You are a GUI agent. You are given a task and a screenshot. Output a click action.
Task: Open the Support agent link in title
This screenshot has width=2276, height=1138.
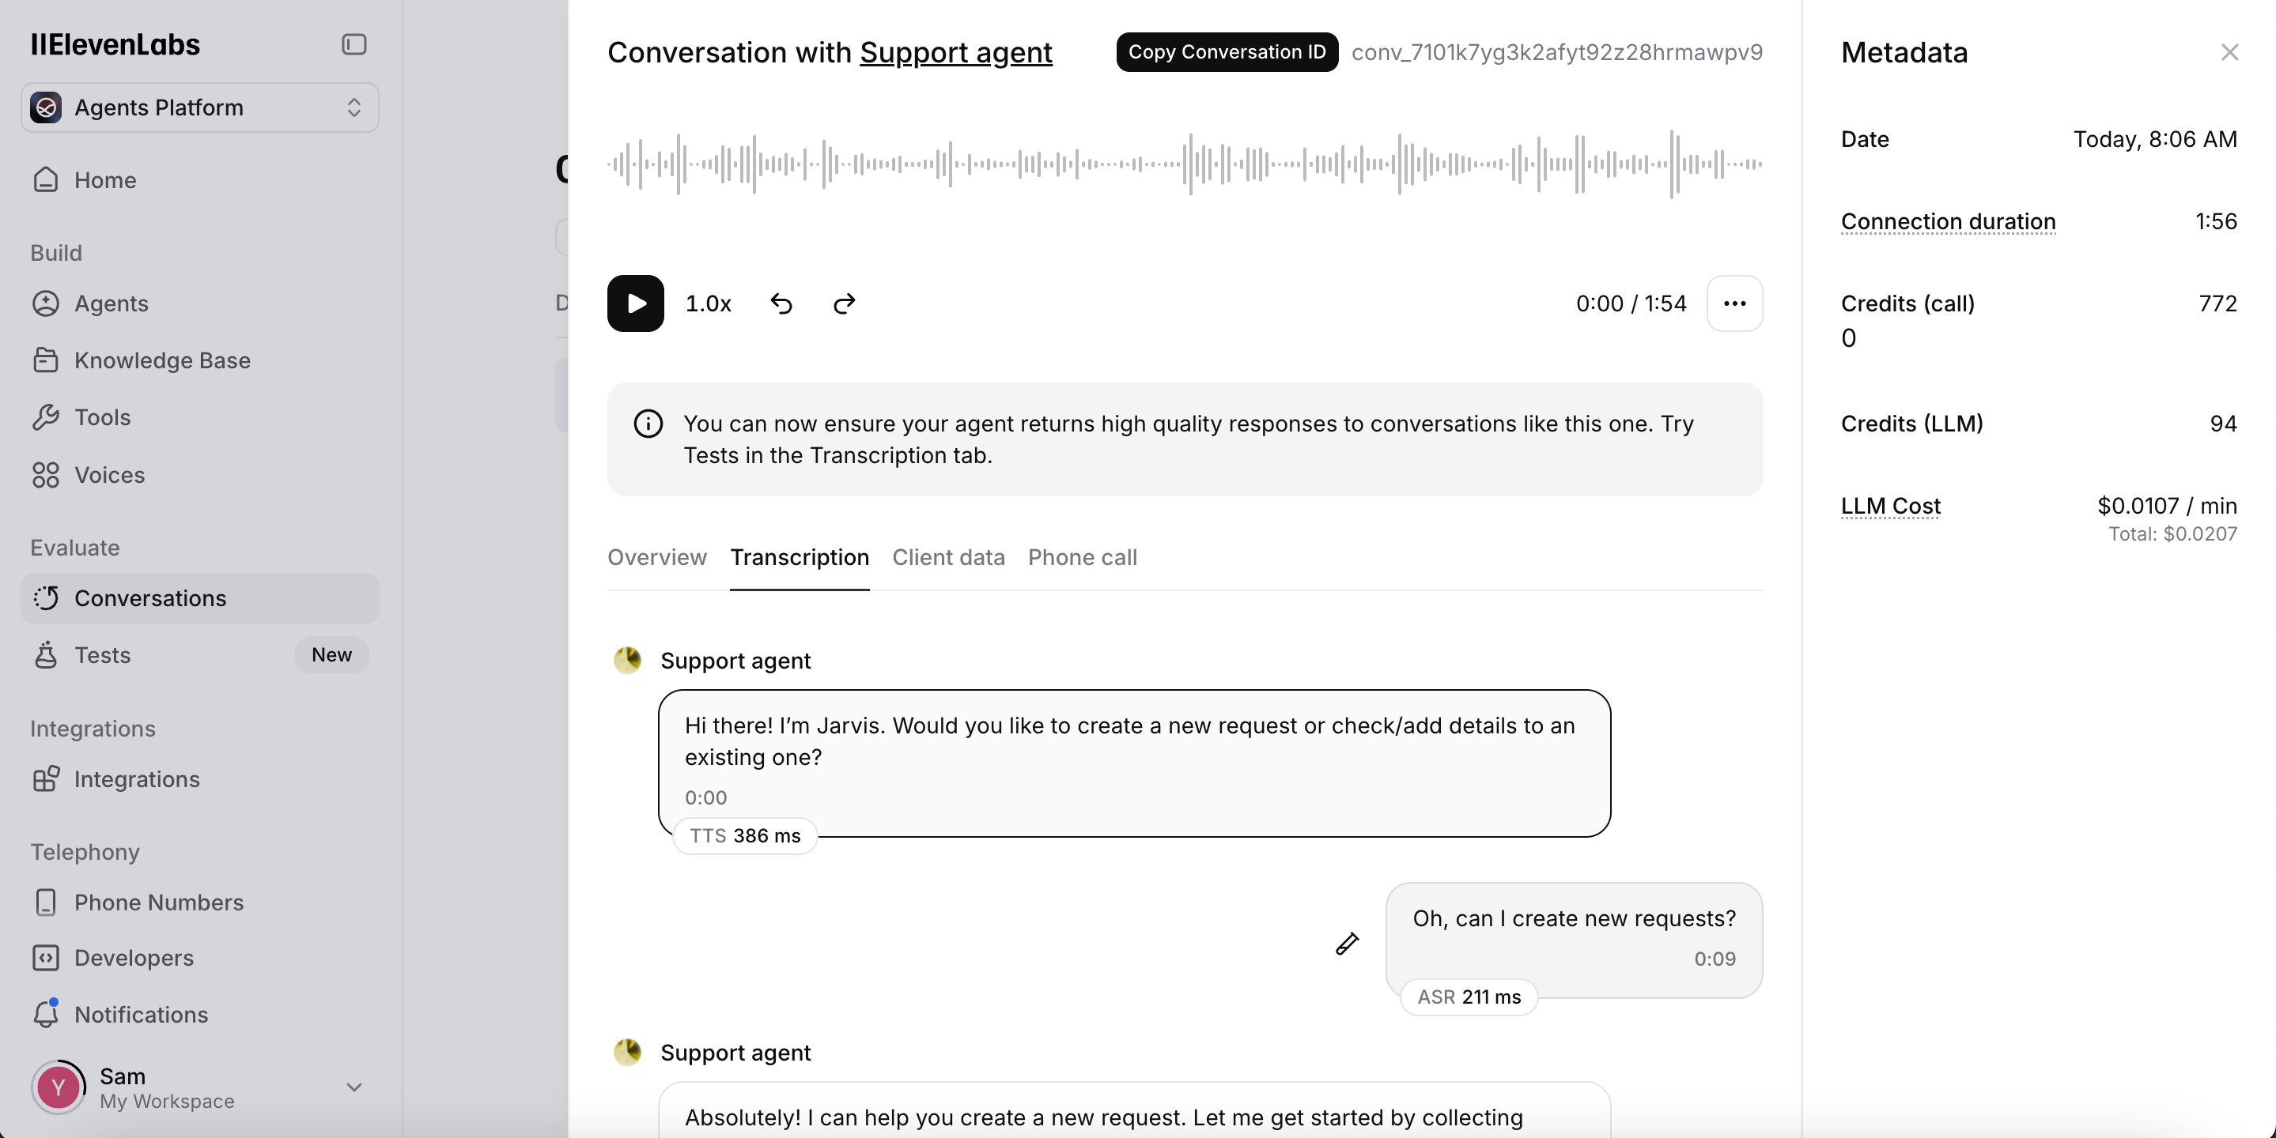coord(955,52)
